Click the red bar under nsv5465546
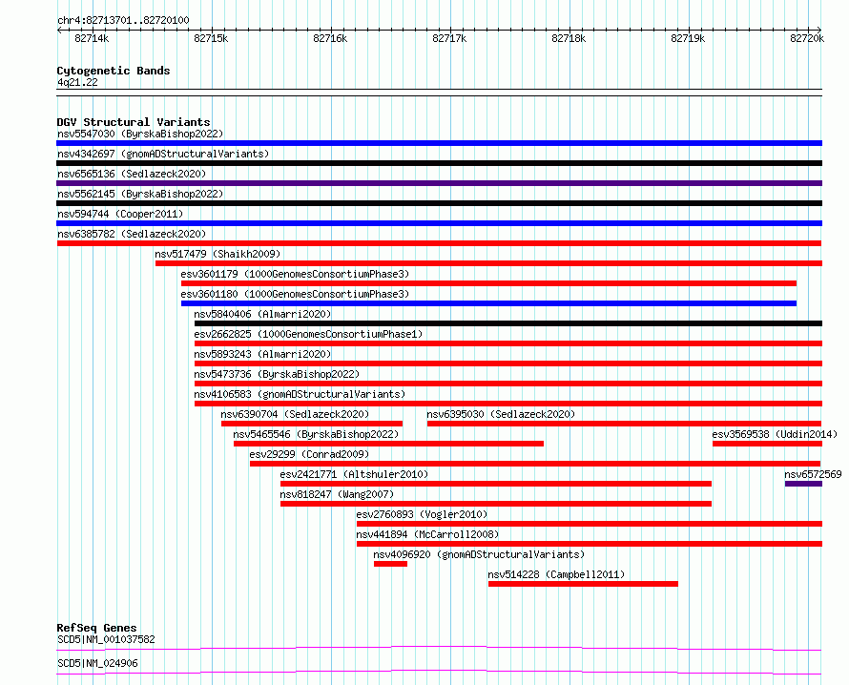The image size is (849, 685). pos(389,444)
